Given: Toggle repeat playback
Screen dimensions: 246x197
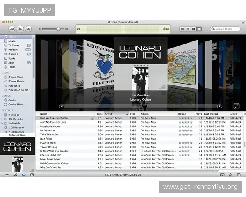Looking at the screenshot, I should click(x=24, y=175).
